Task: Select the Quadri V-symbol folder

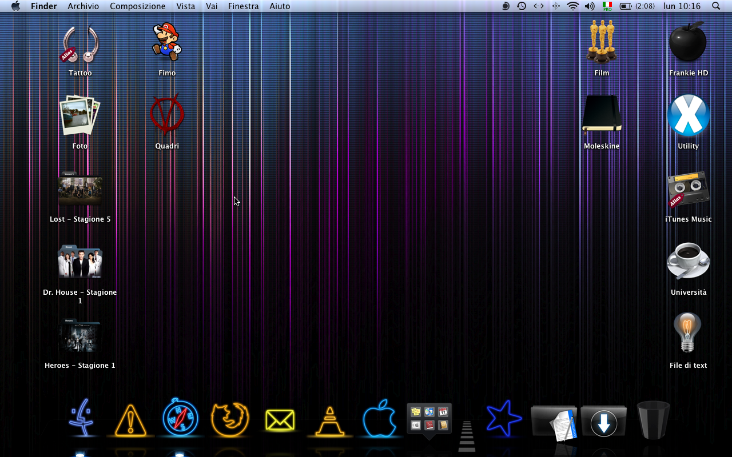Action: [x=167, y=115]
